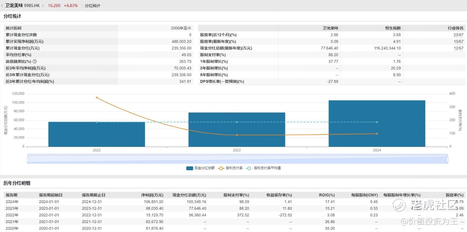Toggle 现金分红总额 series in chart legend

click(200, 168)
